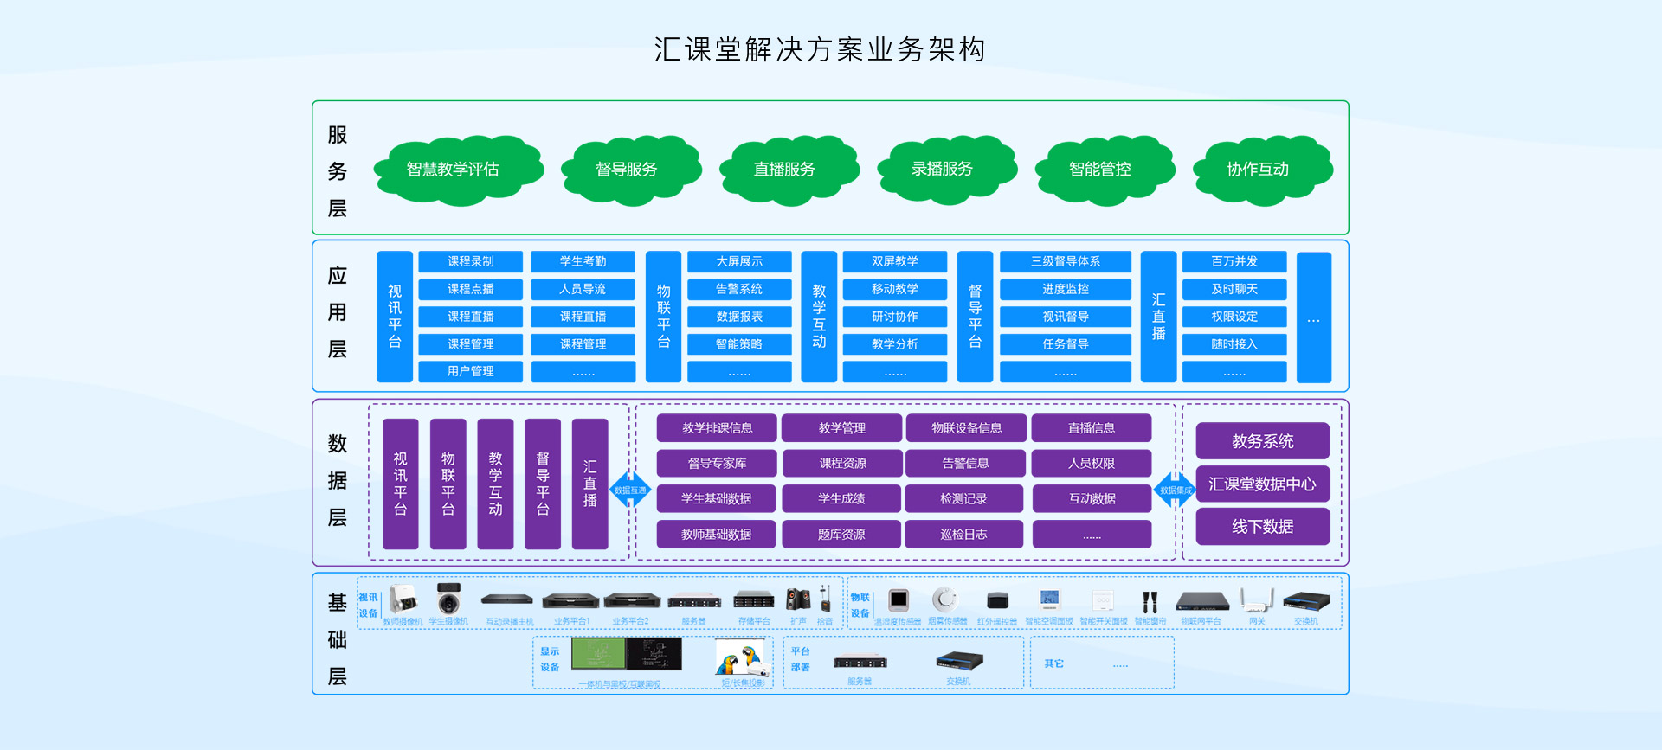Click the 数据互通 double-arrow icon
The image size is (1662, 750).
(x=630, y=490)
